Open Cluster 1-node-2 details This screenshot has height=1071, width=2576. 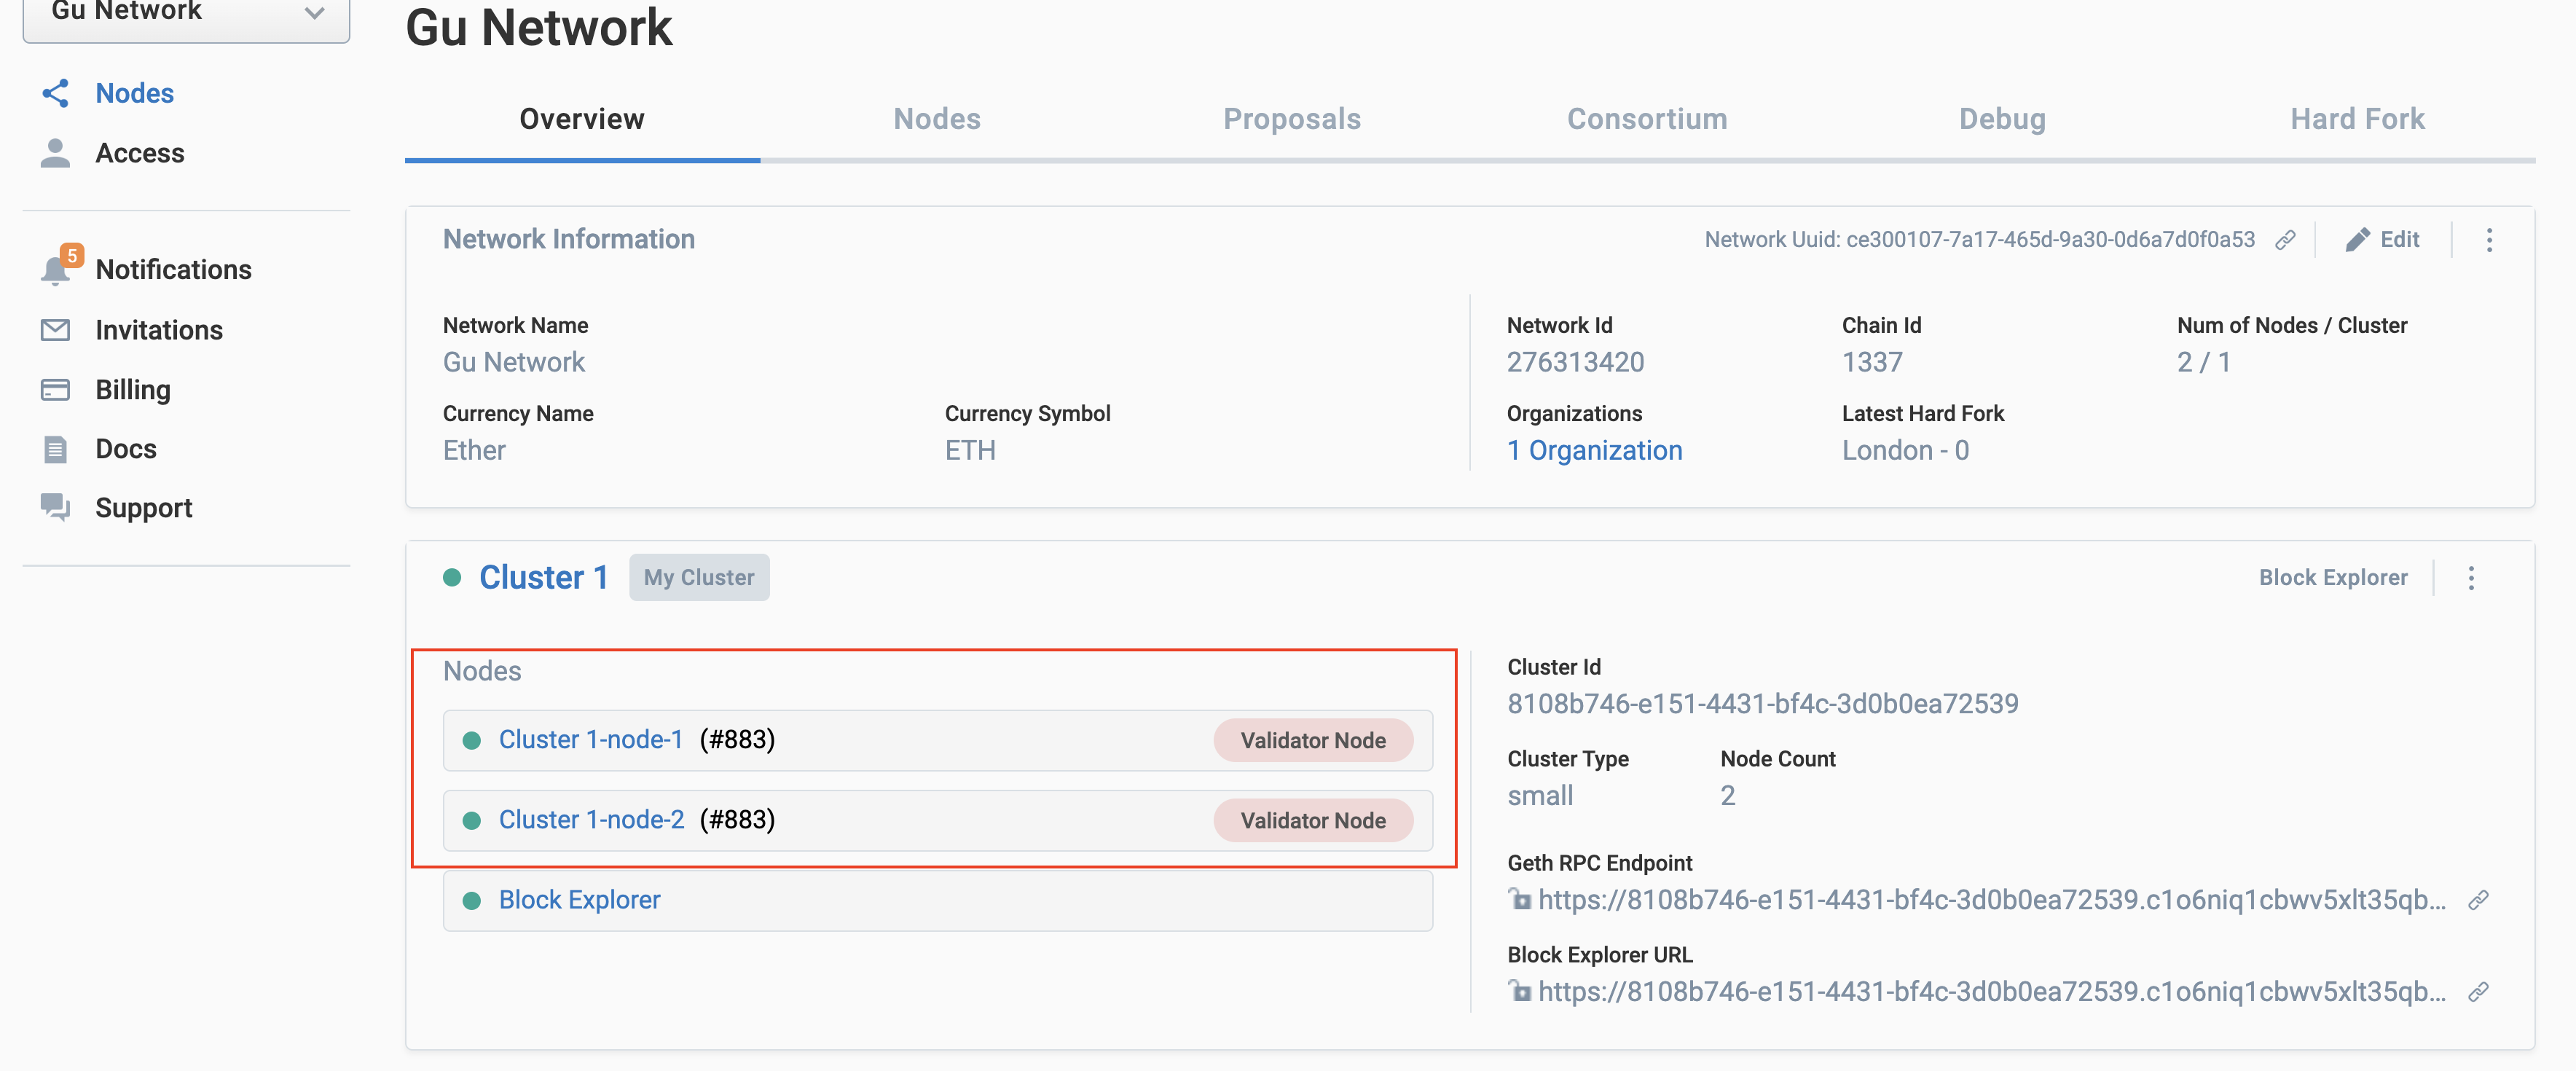[592, 819]
